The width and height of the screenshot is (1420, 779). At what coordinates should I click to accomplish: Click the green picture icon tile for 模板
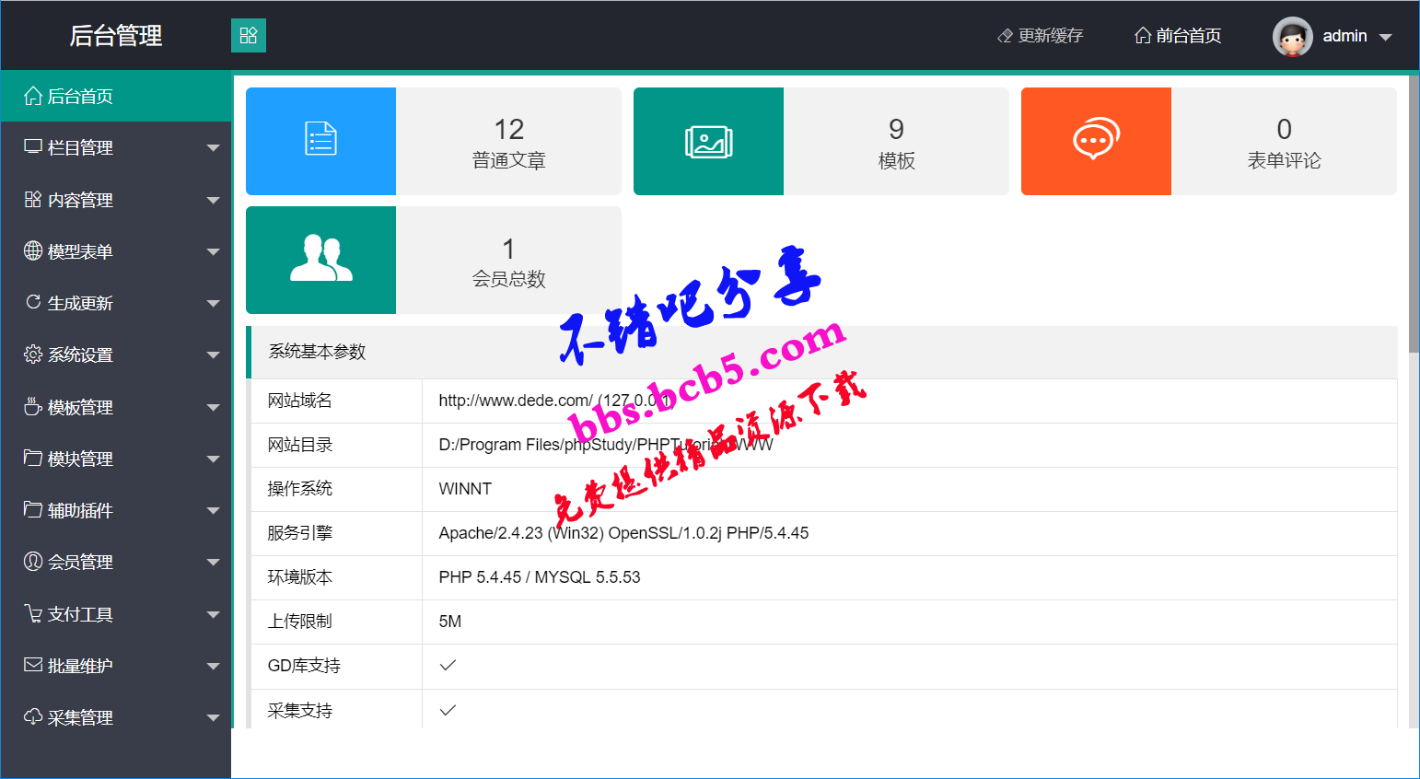click(x=708, y=141)
